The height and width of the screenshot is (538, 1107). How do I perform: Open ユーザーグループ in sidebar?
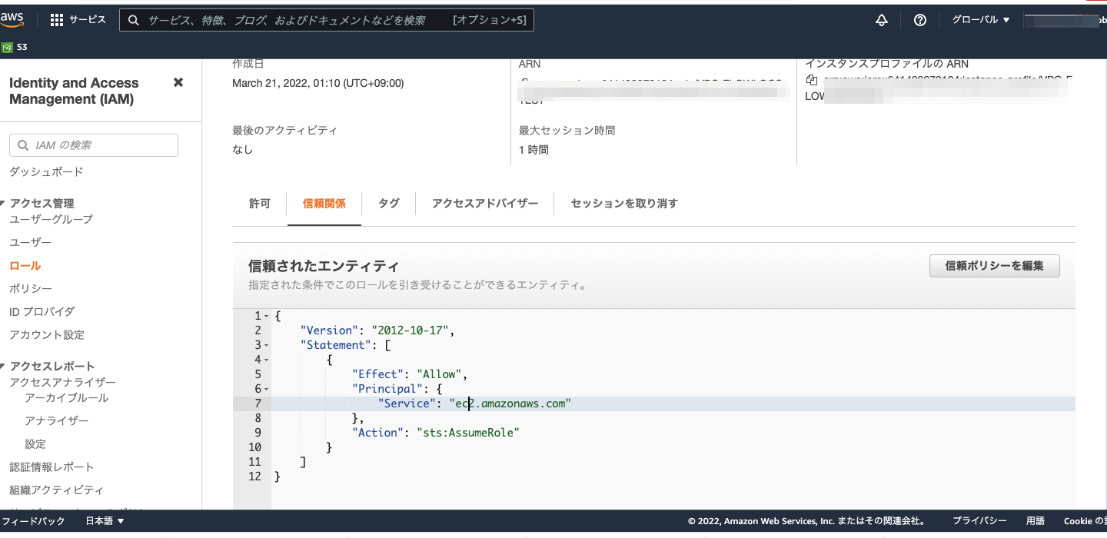tap(51, 220)
